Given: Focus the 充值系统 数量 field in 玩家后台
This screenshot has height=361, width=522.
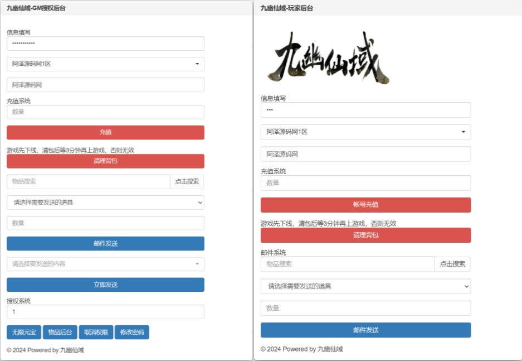Looking at the screenshot, I should pyautogui.click(x=366, y=183).
